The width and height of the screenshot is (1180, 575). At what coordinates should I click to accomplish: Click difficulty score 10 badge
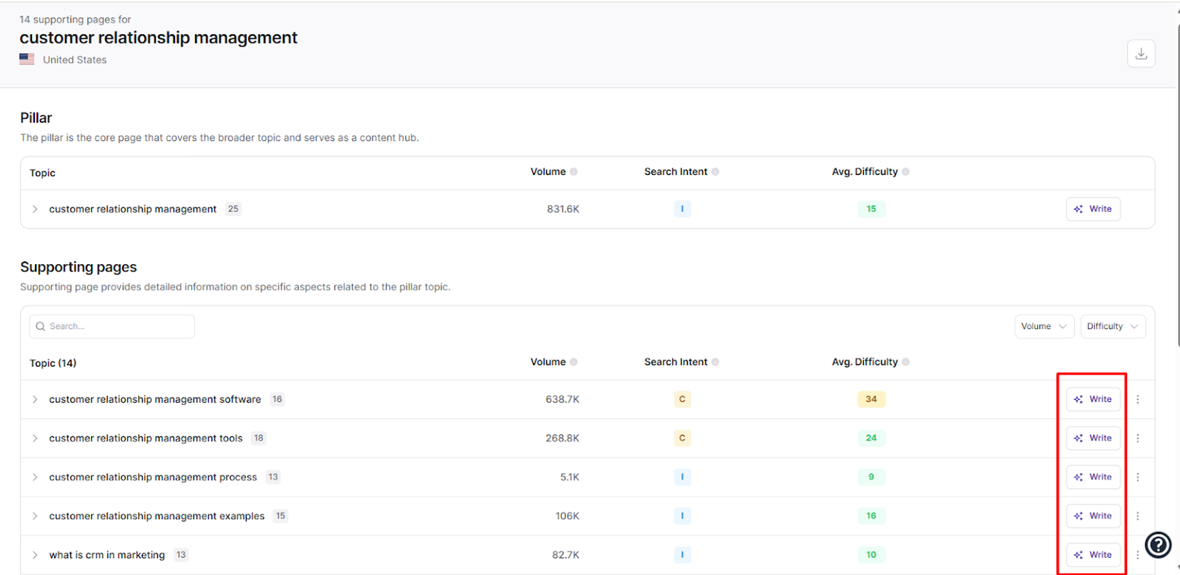[x=871, y=555]
